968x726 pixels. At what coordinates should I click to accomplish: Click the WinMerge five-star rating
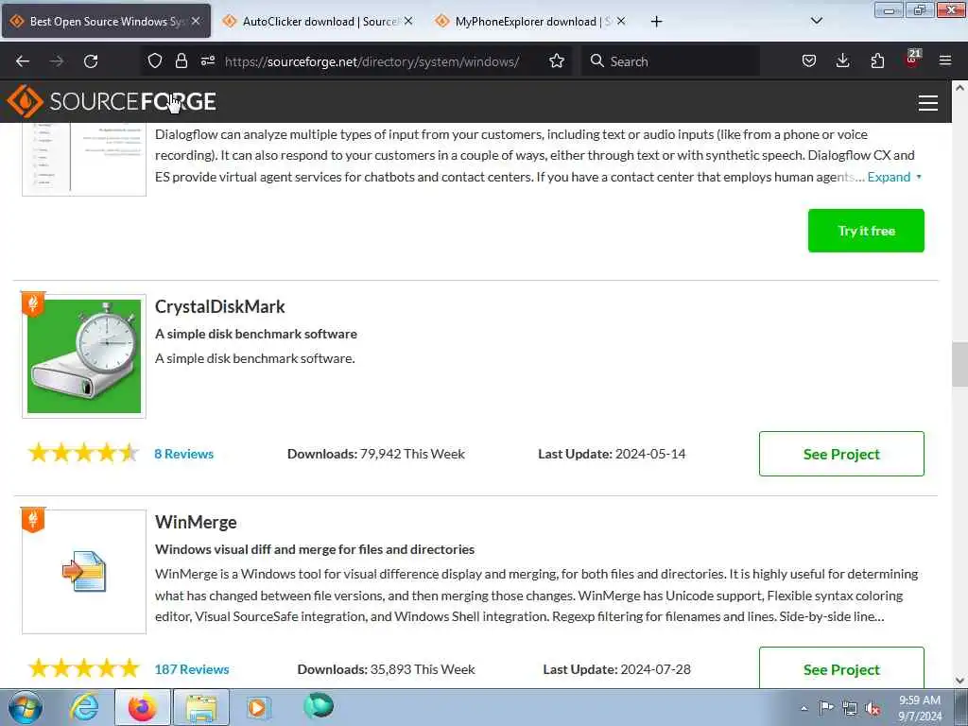coord(83,668)
